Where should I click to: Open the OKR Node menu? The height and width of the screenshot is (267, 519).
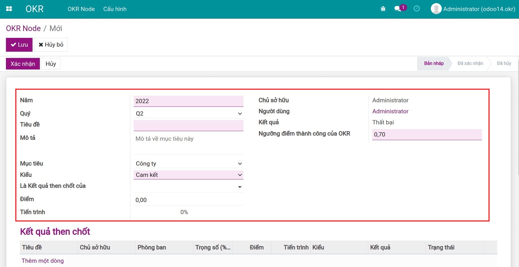(81, 9)
